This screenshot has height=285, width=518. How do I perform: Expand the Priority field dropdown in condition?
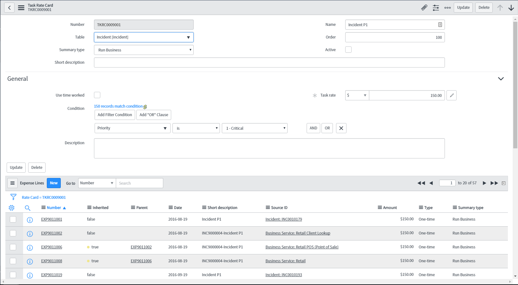click(x=133, y=128)
